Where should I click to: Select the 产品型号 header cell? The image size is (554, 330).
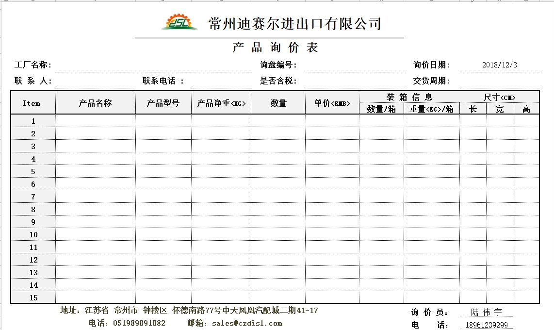point(163,103)
